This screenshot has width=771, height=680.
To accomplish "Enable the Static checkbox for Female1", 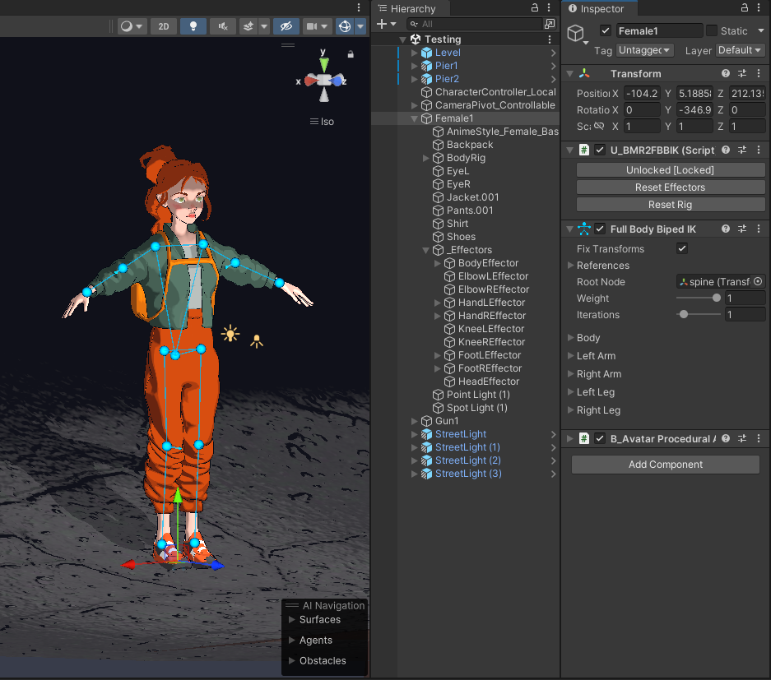I will pyautogui.click(x=712, y=31).
